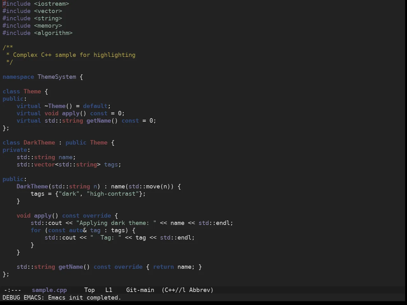Click the comment 'Complex C++ sample for highlighting'
The width and height of the screenshot is (407, 305).
74,55
